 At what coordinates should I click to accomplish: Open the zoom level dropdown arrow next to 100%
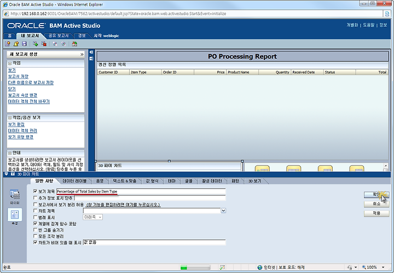tap(383, 267)
